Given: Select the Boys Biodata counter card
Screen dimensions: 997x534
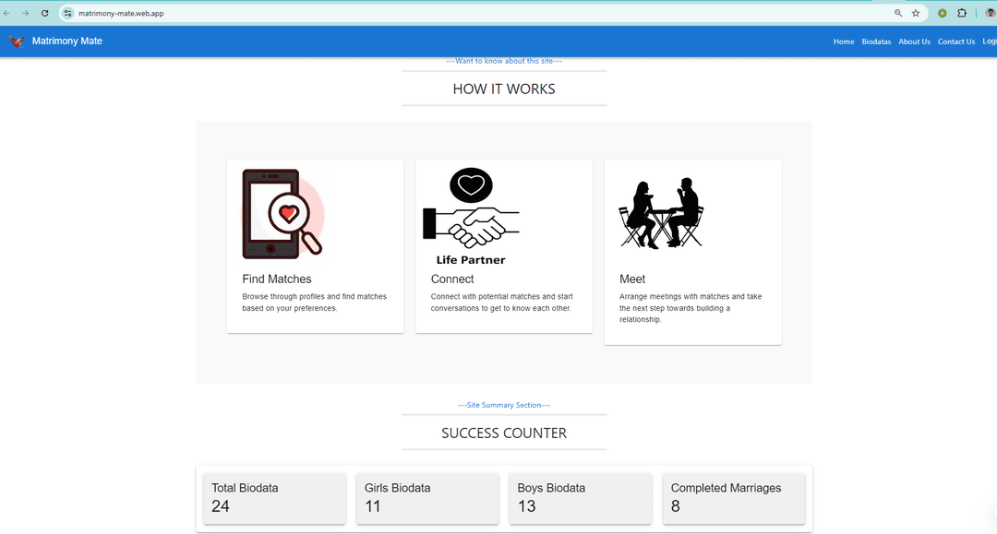Looking at the screenshot, I should coord(581,498).
